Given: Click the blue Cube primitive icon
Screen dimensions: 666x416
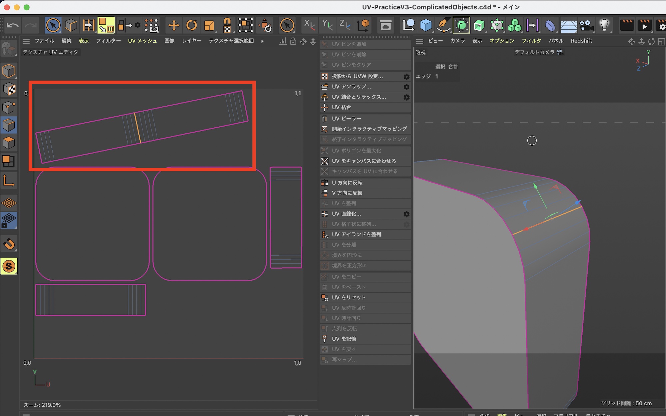Looking at the screenshot, I should (x=426, y=25).
